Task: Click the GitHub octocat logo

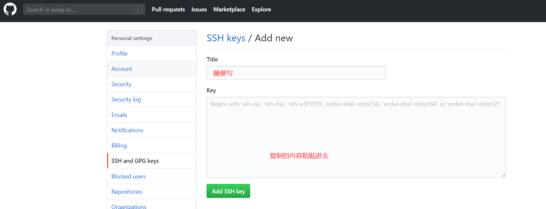Action: 10,9
